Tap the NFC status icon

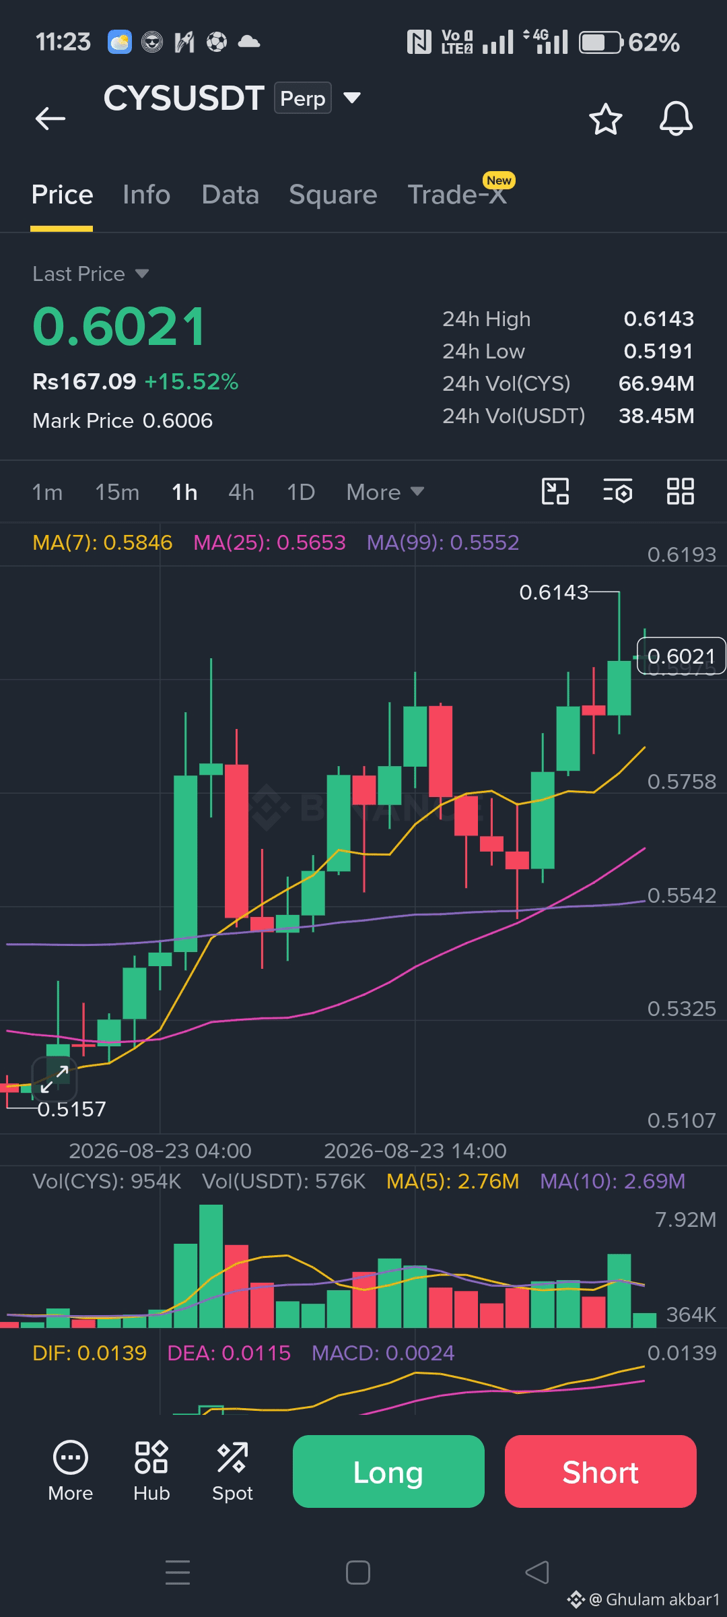coord(419,42)
